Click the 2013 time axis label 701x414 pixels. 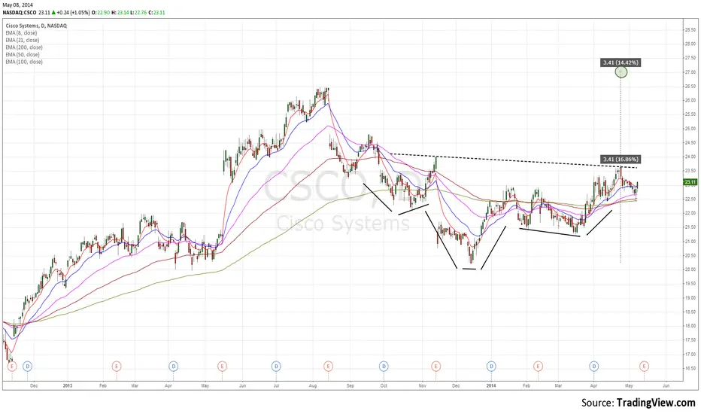click(x=68, y=385)
